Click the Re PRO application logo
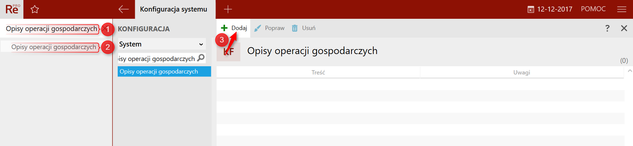The image size is (633, 146). click(13, 9)
